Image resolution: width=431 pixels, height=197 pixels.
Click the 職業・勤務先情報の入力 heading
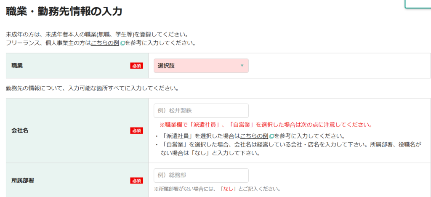tap(64, 11)
